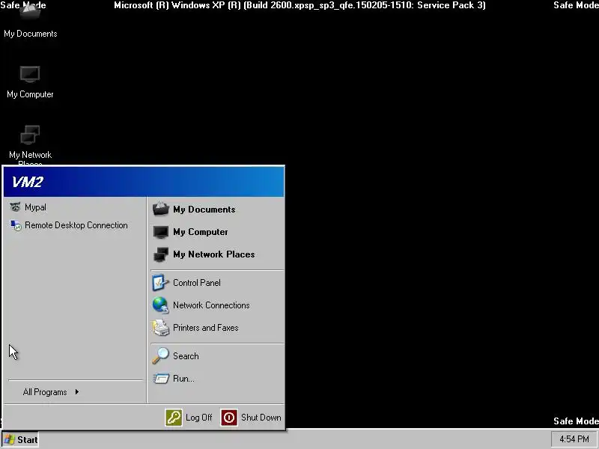Click the red Shut Down power icon

[229, 418]
